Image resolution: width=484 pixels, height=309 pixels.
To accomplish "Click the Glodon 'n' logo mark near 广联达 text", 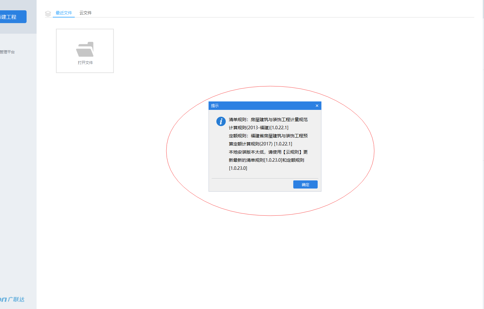I will point(3,299).
